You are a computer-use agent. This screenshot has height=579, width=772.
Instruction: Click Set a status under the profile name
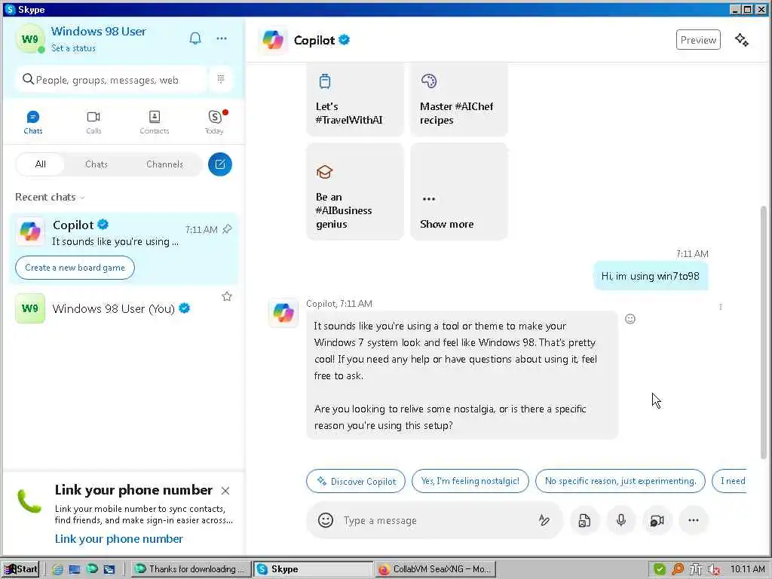[73, 48]
